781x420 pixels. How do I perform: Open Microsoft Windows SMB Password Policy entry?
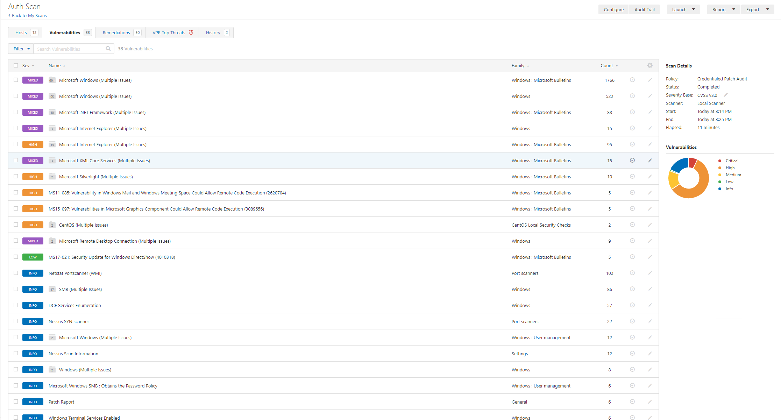pyautogui.click(x=103, y=386)
